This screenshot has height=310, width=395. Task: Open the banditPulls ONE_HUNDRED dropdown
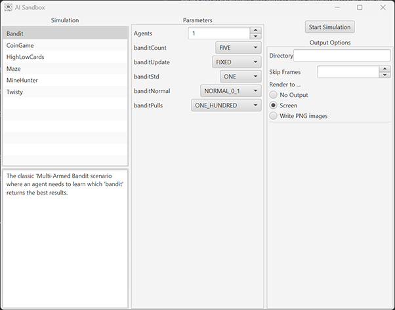coord(226,106)
